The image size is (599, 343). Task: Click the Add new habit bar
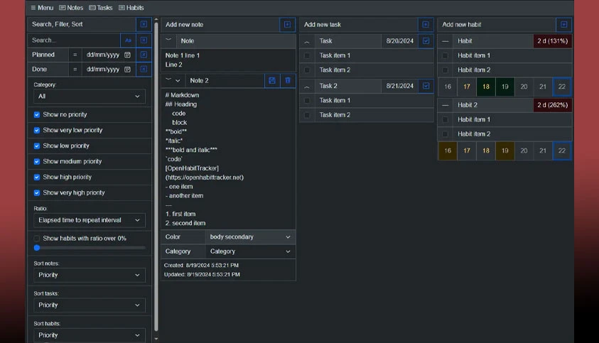[497, 24]
